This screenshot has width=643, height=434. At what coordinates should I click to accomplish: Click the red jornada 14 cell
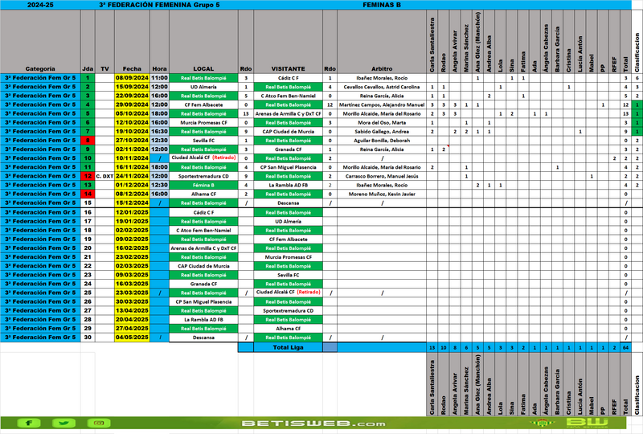pyautogui.click(x=88, y=194)
